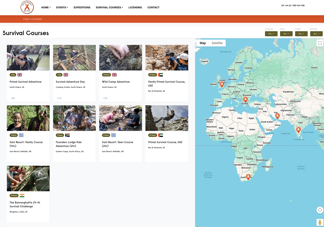Open the Primal Survival Adventure course title
The width and height of the screenshot is (324, 227).
(x=26, y=82)
